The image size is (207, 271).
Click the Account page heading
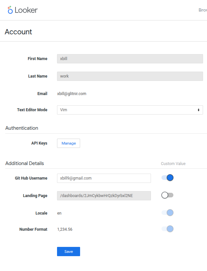pos(18,32)
